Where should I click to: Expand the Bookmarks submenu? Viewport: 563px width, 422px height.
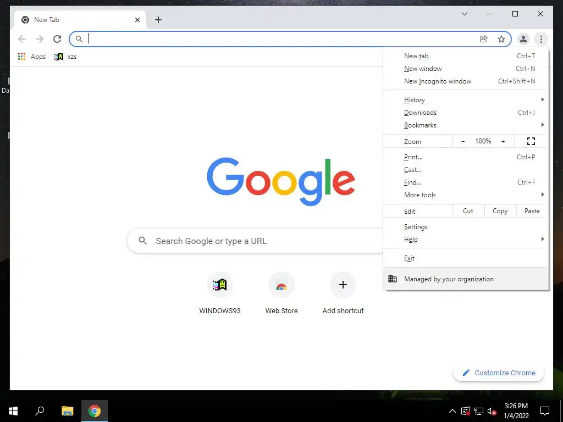click(x=466, y=125)
